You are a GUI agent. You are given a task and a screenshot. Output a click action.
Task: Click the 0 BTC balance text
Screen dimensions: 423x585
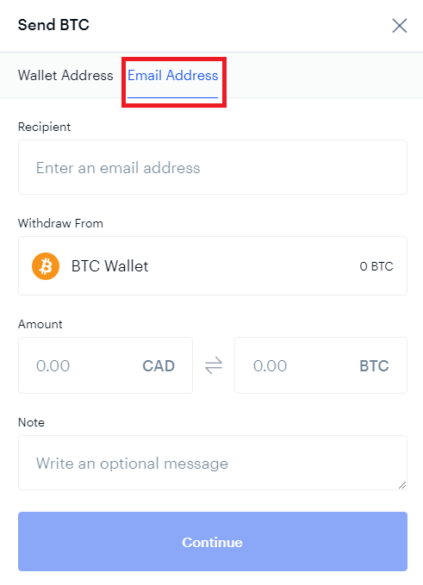[x=376, y=266]
